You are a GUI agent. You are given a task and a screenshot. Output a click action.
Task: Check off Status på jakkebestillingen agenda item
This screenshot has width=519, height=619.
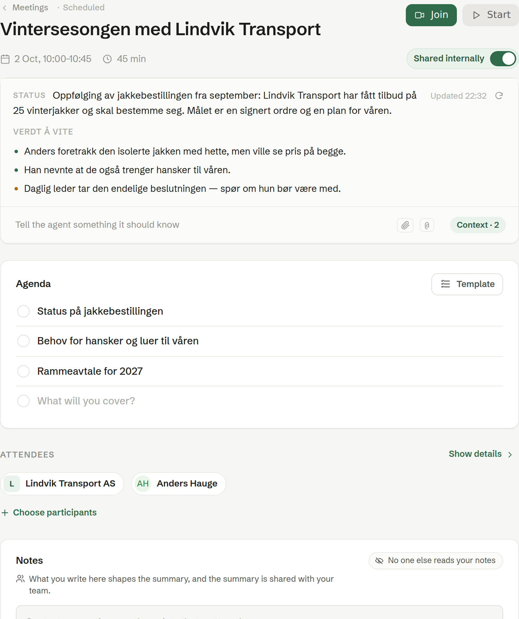click(23, 311)
